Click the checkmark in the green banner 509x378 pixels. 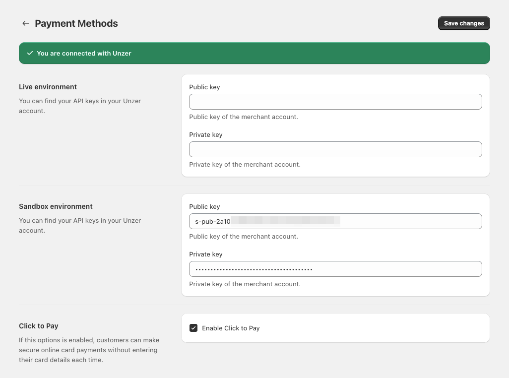(31, 53)
